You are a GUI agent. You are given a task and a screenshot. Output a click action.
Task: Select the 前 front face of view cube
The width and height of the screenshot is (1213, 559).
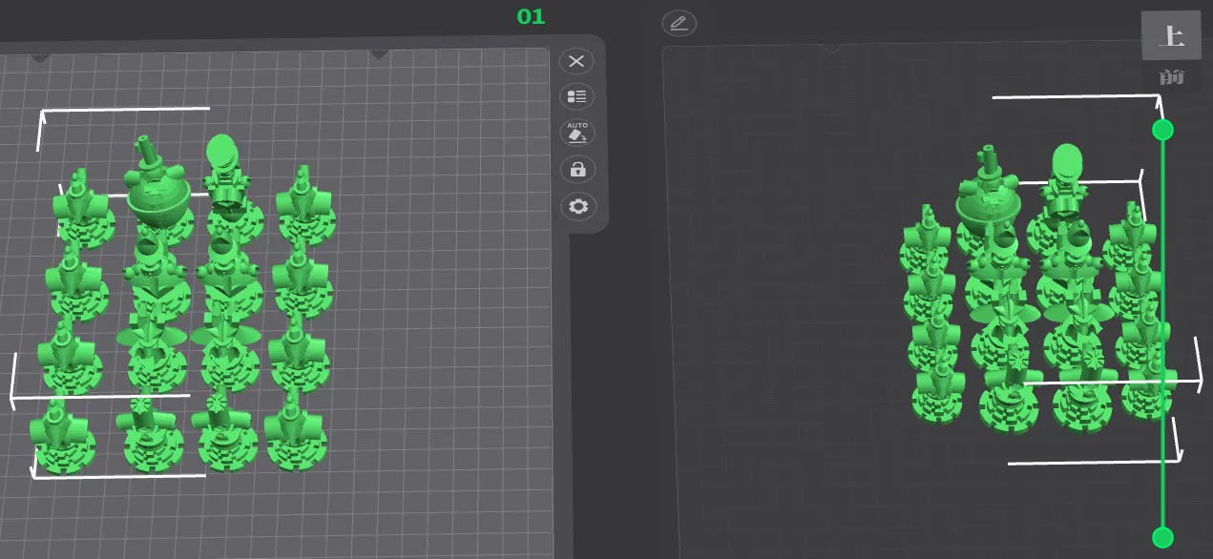tap(1171, 77)
